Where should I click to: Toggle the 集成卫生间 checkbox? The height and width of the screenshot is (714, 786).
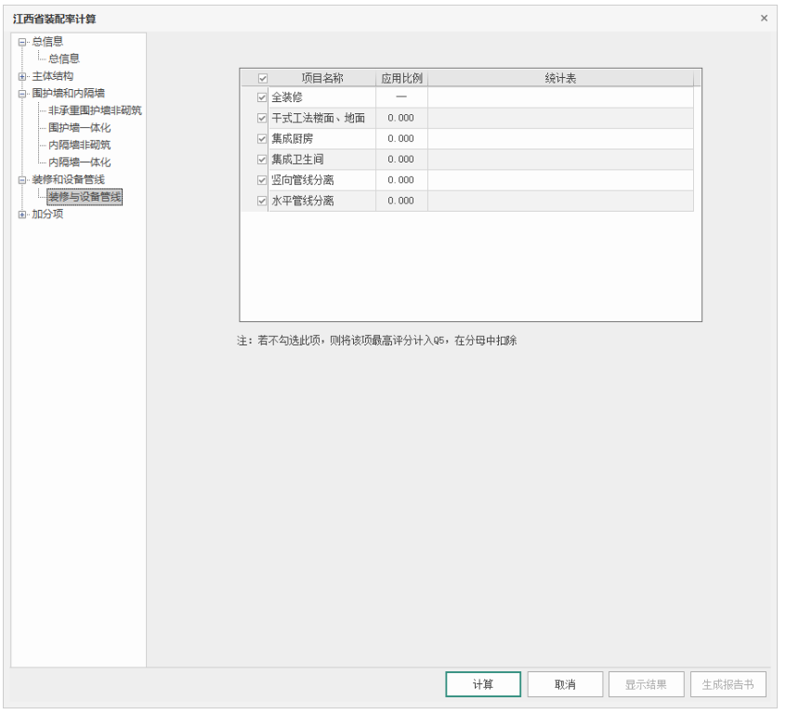[262, 160]
